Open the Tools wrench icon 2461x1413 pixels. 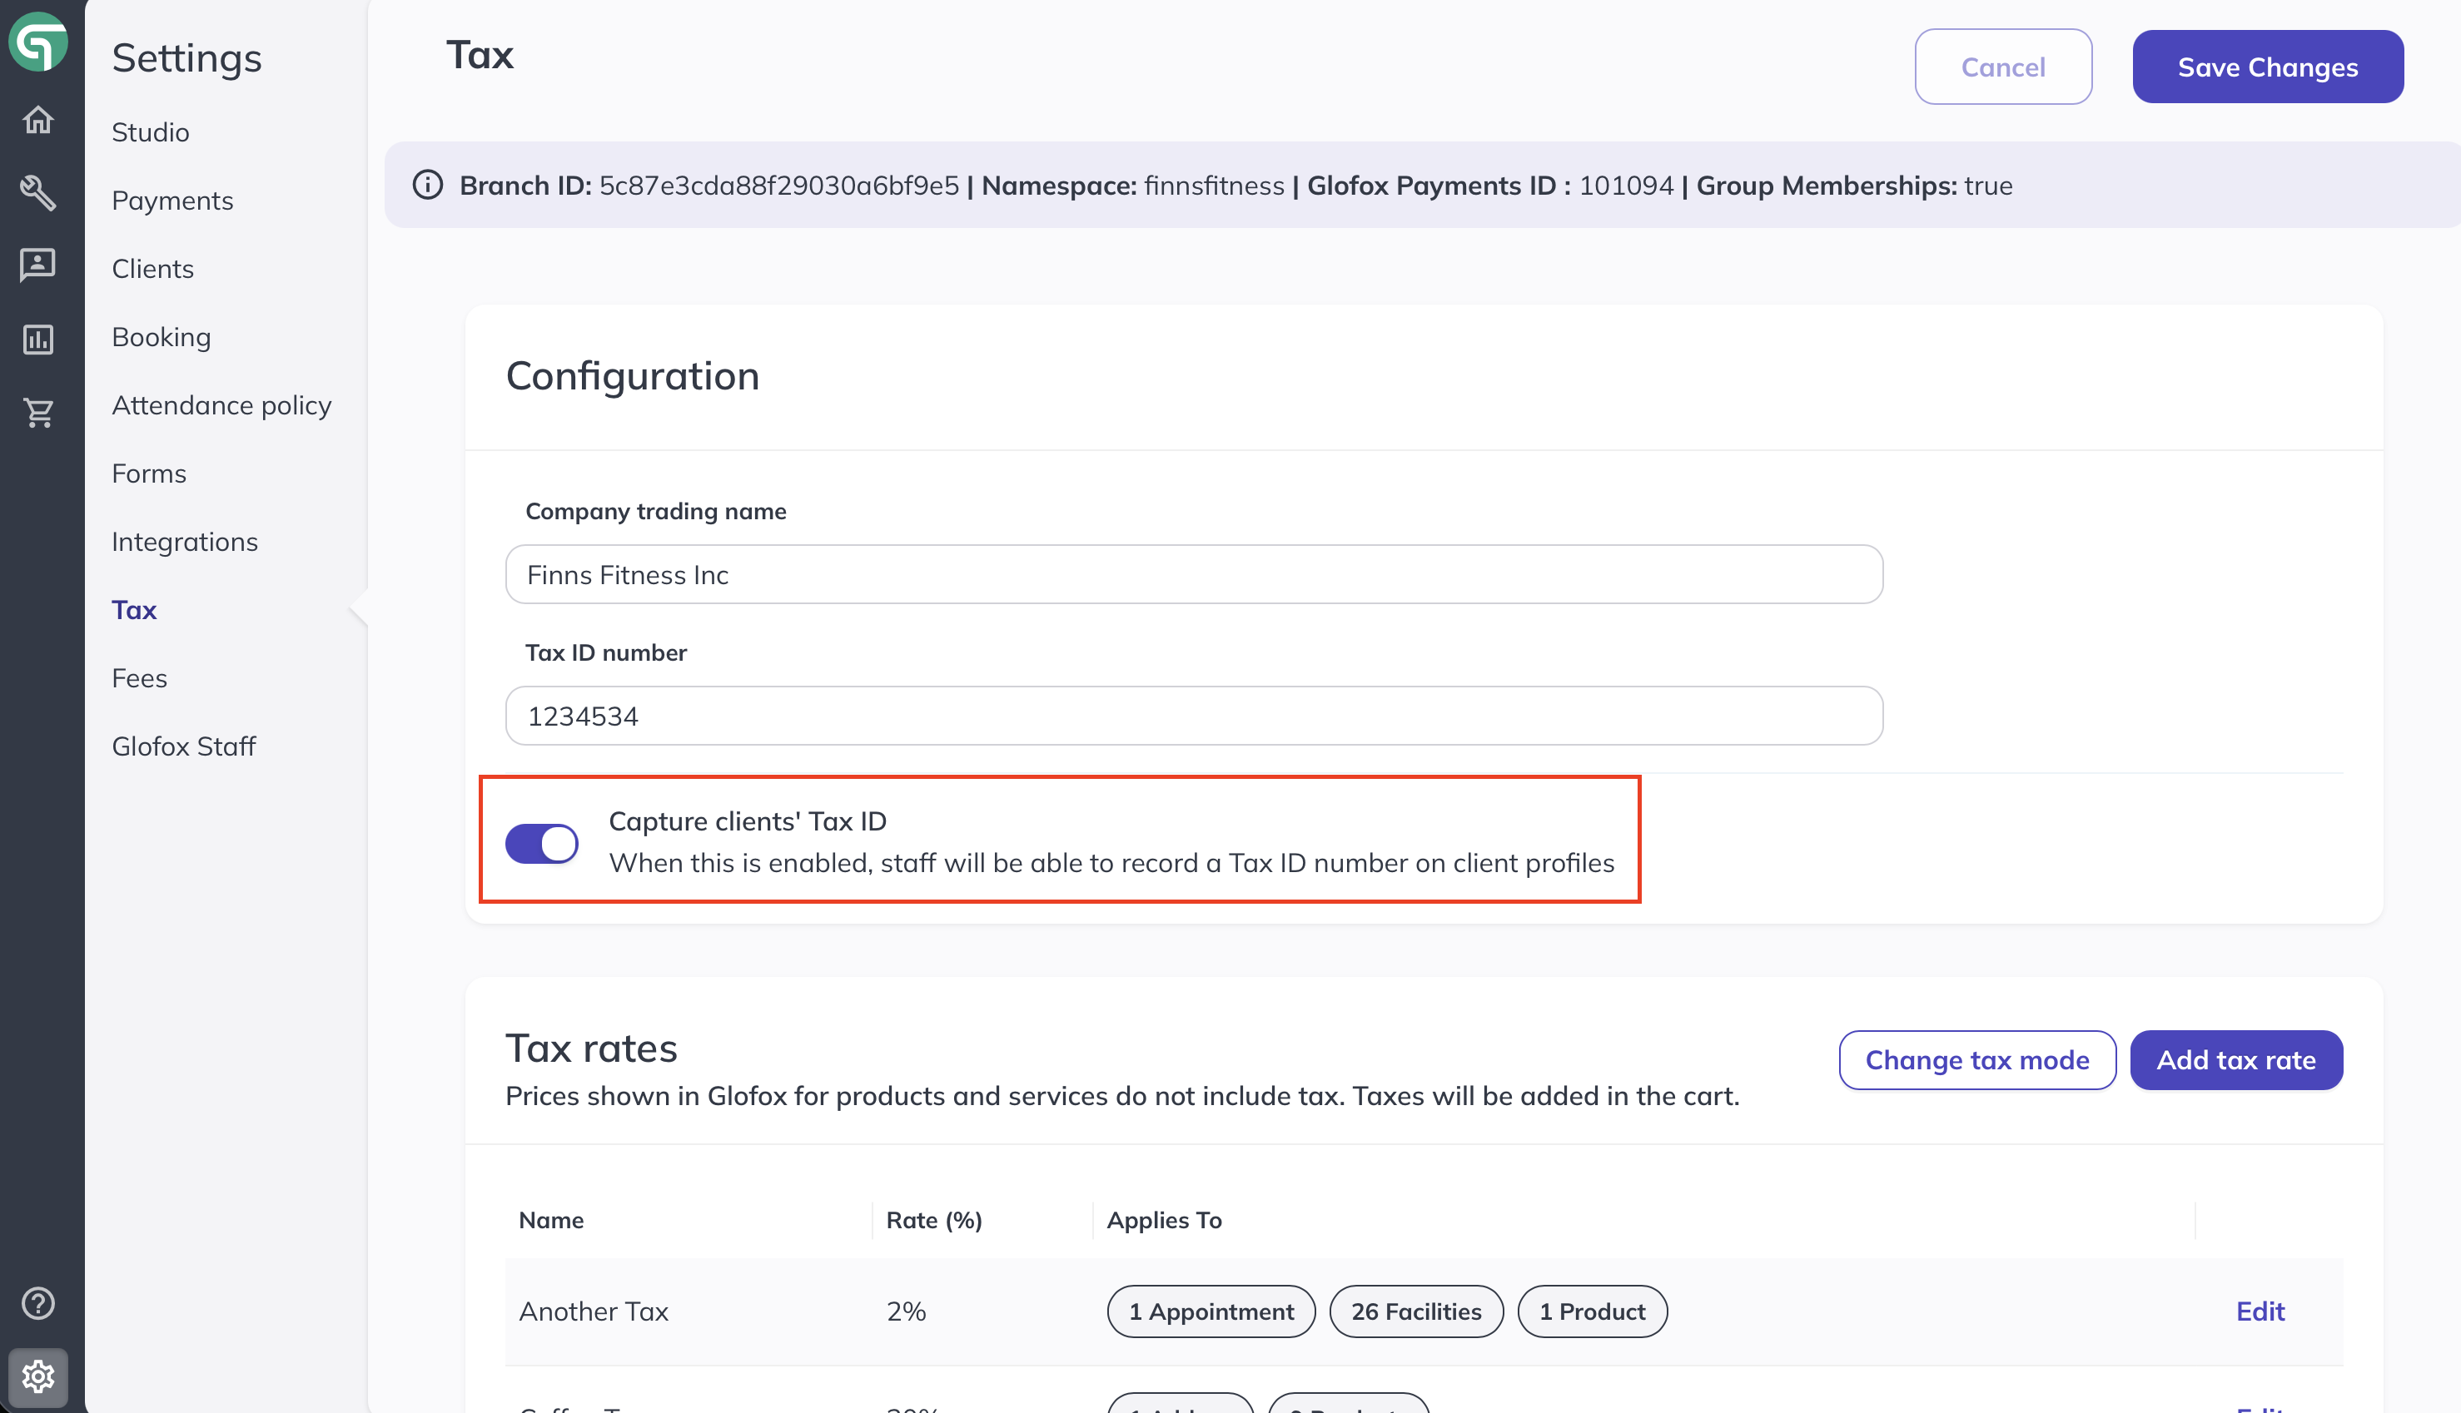(39, 193)
